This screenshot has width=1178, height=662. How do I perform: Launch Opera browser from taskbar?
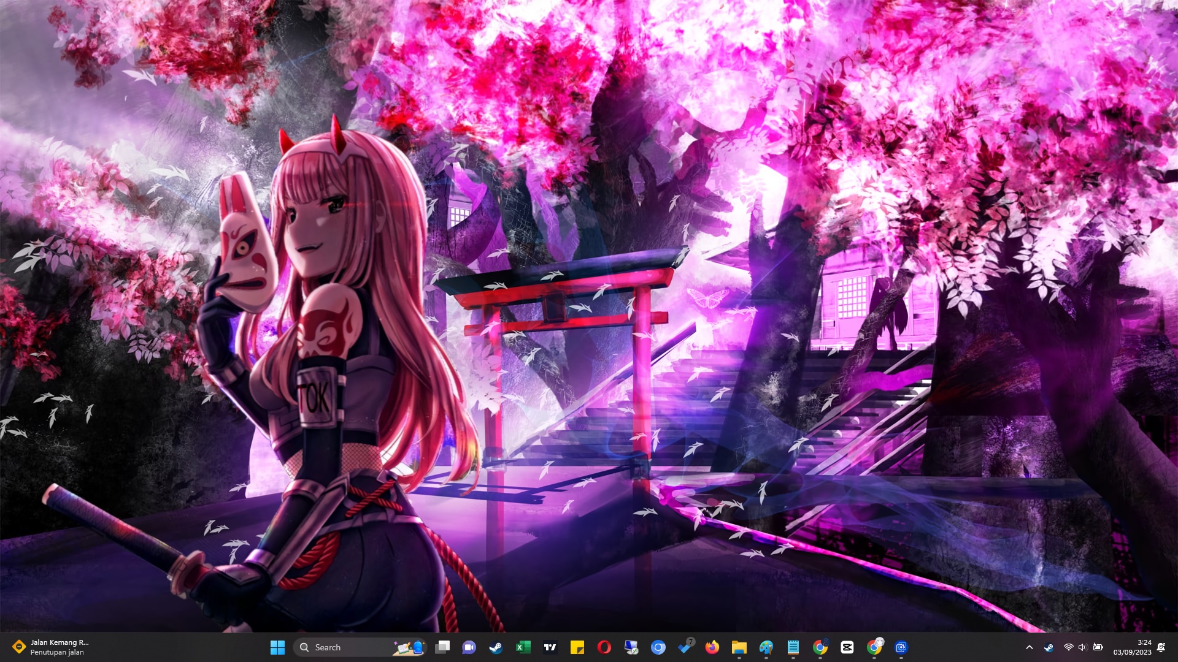click(604, 647)
